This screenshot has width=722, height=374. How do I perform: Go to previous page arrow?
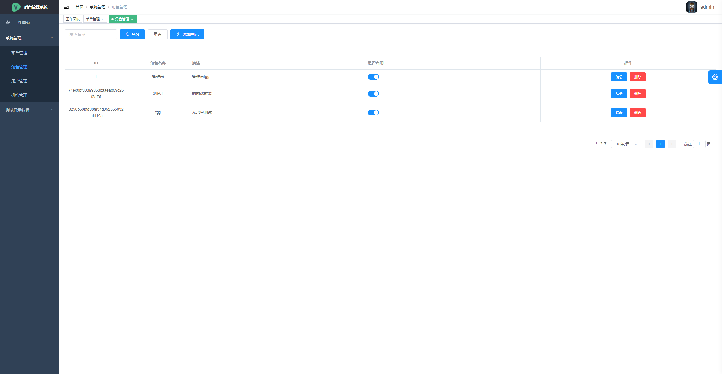pyautogui.click(x=649, y=144)
